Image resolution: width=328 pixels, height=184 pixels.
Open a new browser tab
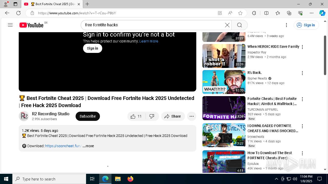(x=87, y=4)
